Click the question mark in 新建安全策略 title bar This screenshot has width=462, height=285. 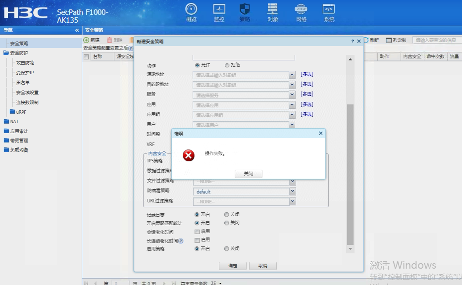pyautogui.click(x=353, y=41)
